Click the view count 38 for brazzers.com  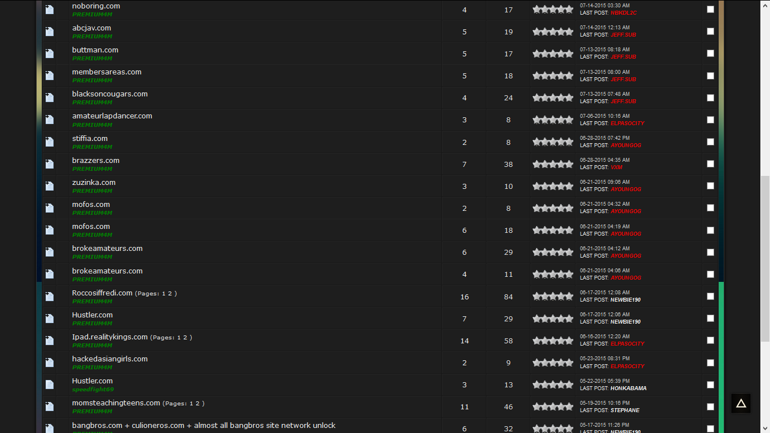pyautogui.click(x=508, y=164)
